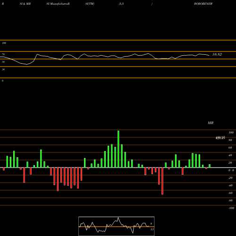Click the 'SI(TM)' header text
The height and width of the screenshot is (236, 236).
click(x=90, y=4)
